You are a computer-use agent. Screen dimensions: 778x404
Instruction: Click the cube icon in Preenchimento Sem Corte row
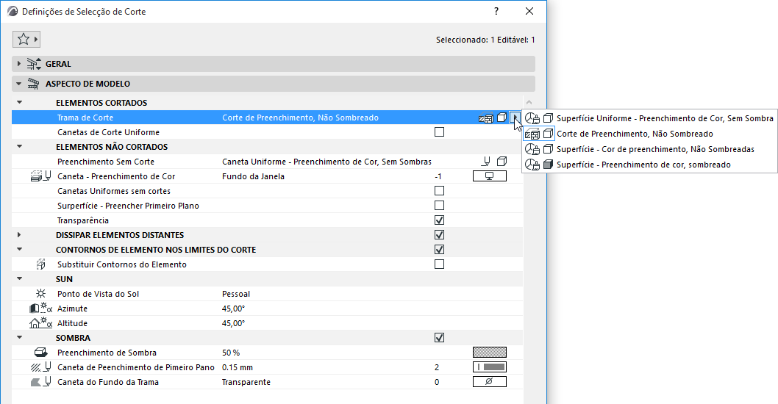pos(502,161)
